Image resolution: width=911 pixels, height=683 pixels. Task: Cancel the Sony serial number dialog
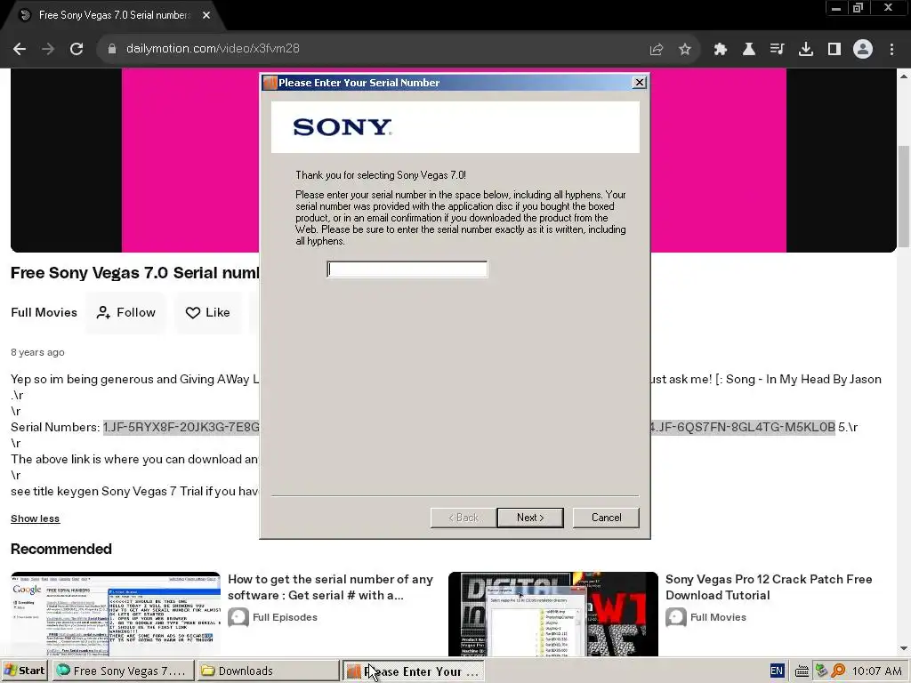click(x=606, y=518)
